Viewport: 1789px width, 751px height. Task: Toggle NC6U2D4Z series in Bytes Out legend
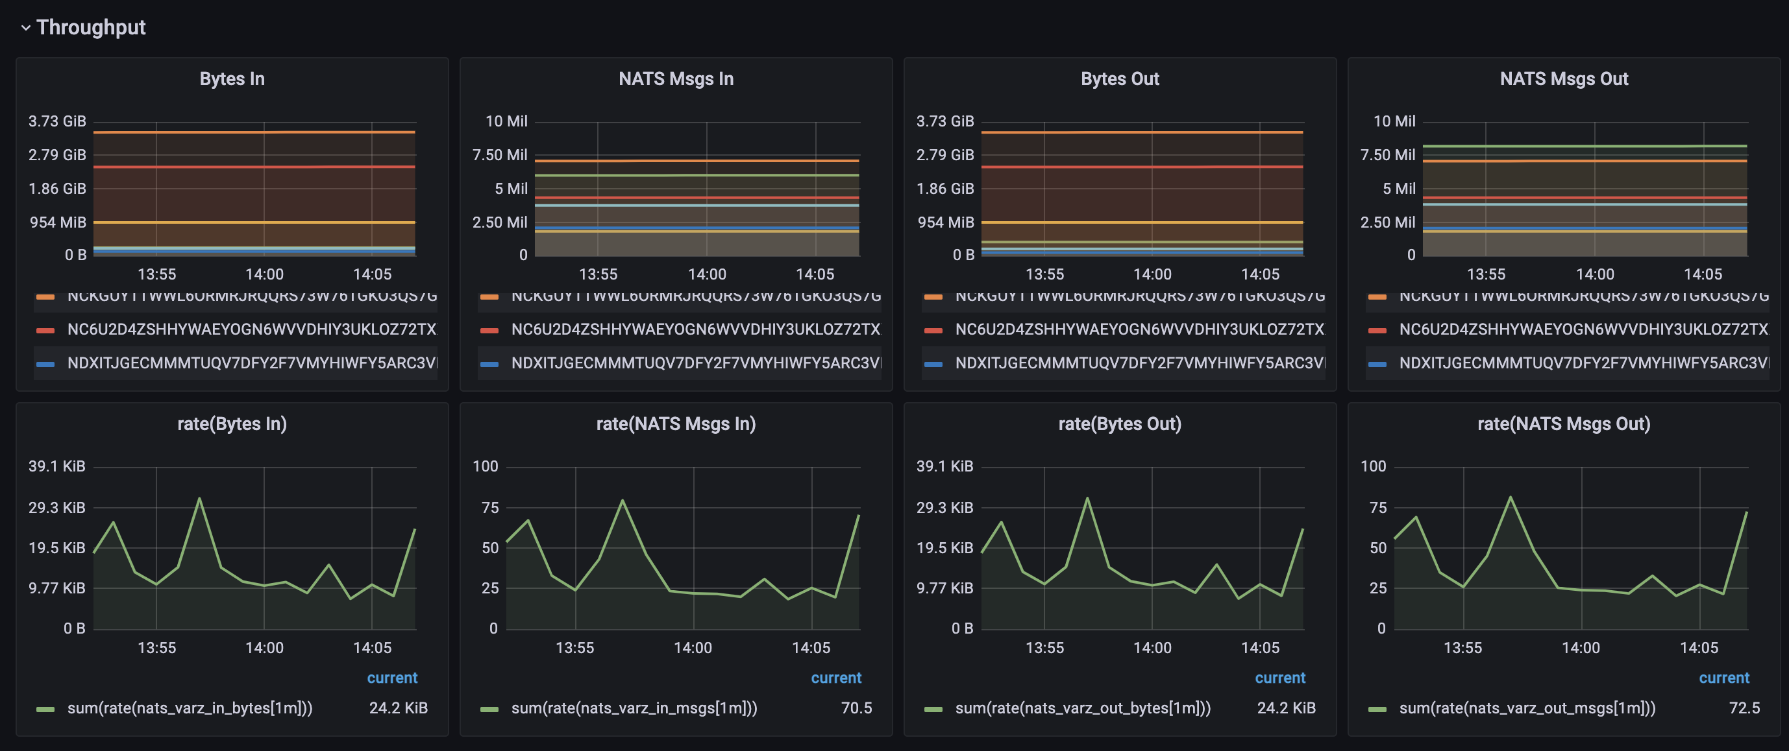pos(1139,329)
